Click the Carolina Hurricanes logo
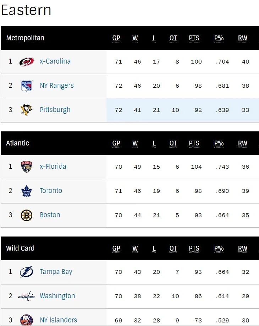This screenshot has height=326, width=259. 26,61
